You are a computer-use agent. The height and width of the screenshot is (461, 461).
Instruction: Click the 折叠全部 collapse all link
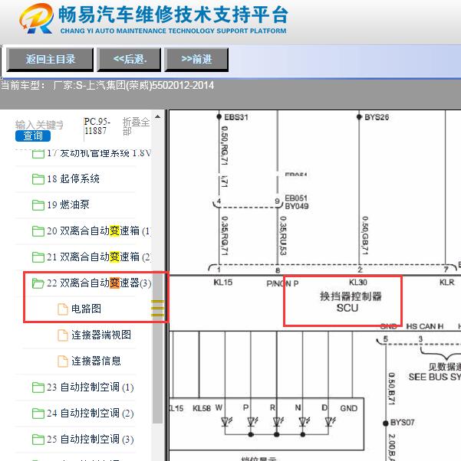136,126
